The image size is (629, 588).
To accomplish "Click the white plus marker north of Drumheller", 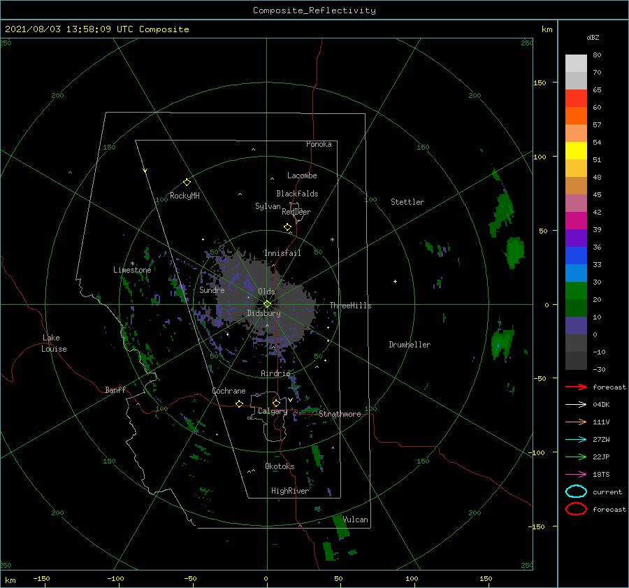I will pyautogui.click(x=395, y=281).
